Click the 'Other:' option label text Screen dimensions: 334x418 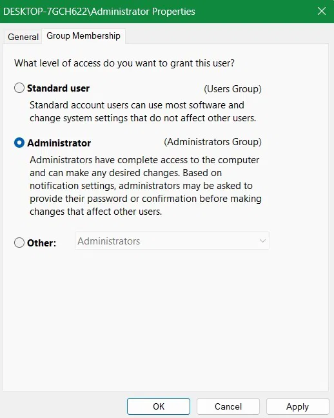pyautogui.click(x=41, y=243)
